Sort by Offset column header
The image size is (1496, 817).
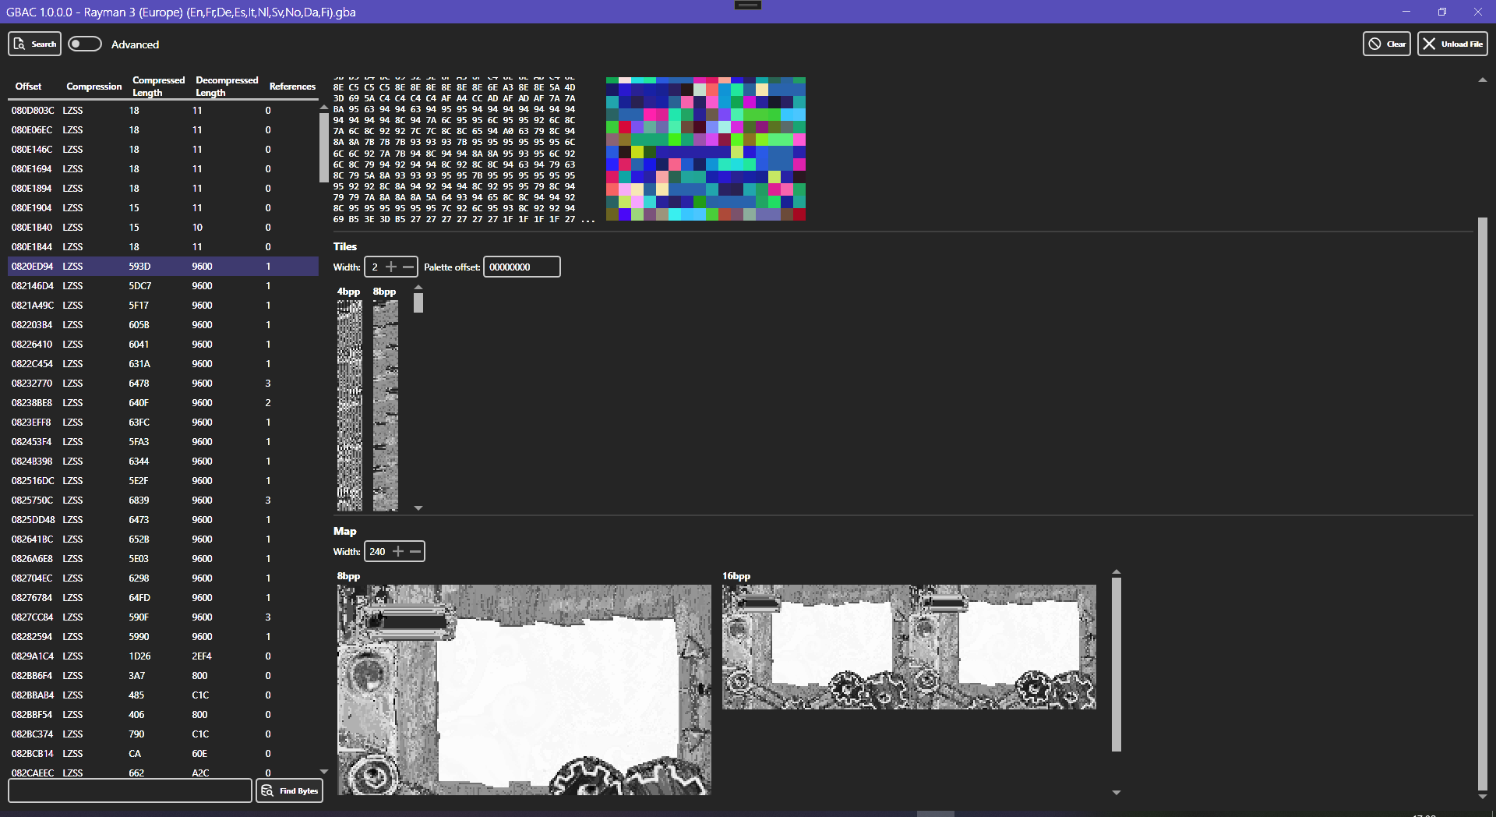[x=29, y=87]
